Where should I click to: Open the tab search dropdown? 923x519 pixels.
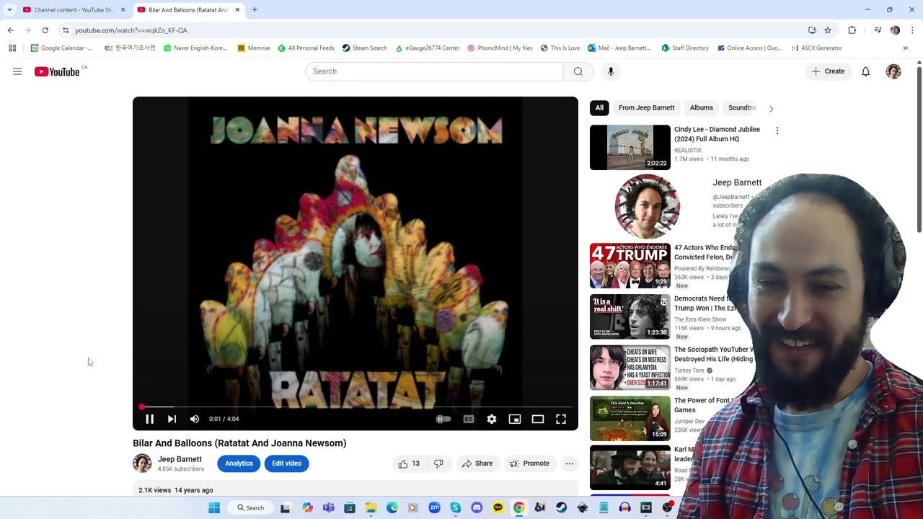pyautogui.click(x=9, y=10)
